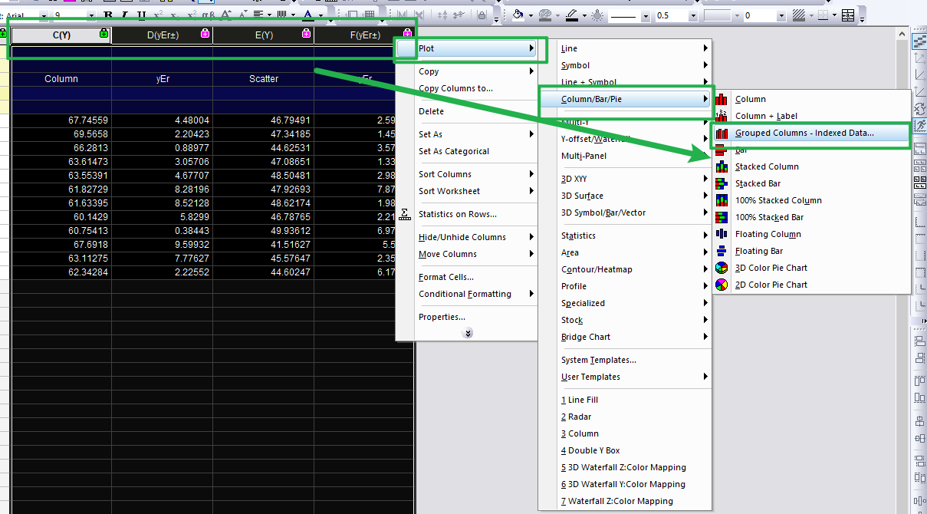This screenshot has height=514, width=927.
Task: Choose recent plot 2 Radar
Action: [x=625, y=417]
